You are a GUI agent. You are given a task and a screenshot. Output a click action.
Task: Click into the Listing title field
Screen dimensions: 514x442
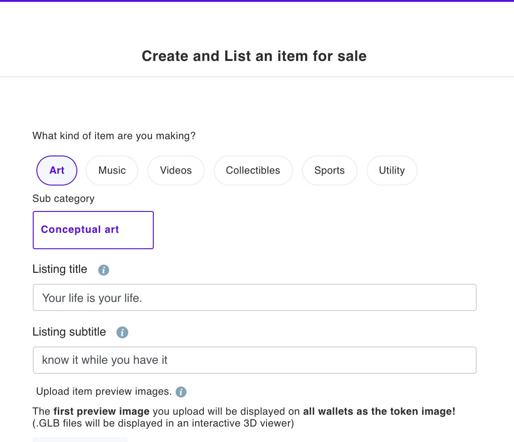coord(254,298)
